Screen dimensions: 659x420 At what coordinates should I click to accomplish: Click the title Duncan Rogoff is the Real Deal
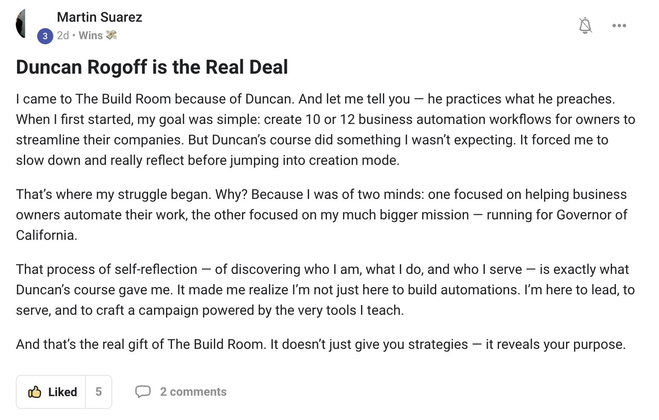[152, 67]
